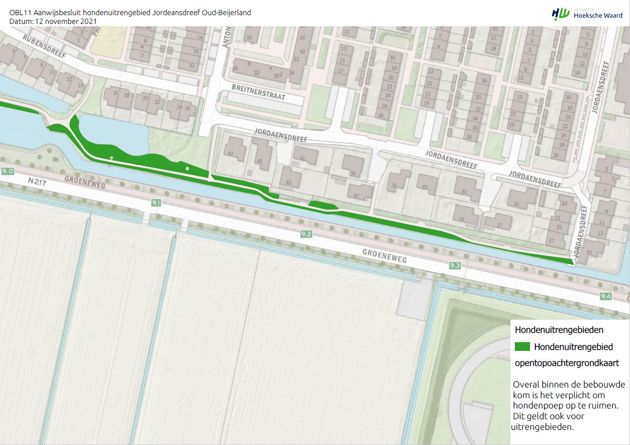The width and height of the screenshot is (630, 445).
Task: Click the building numbered 25
Action: click(523, 197)
